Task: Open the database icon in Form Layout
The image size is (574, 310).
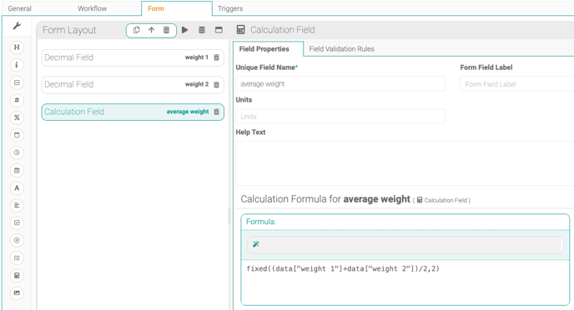Action: [202, 30]
